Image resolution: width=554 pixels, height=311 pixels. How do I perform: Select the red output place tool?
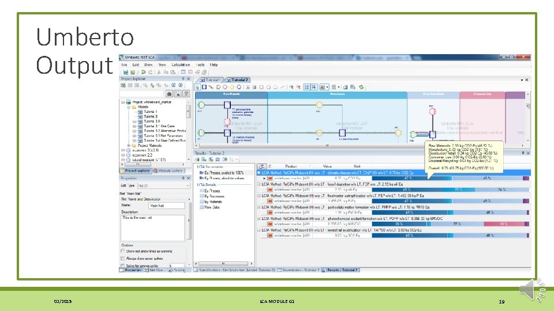[225, 87]
